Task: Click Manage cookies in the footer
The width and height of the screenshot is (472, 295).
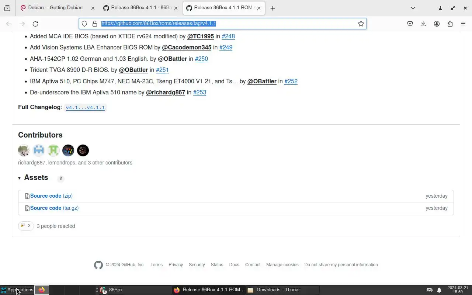Action: 282,265
